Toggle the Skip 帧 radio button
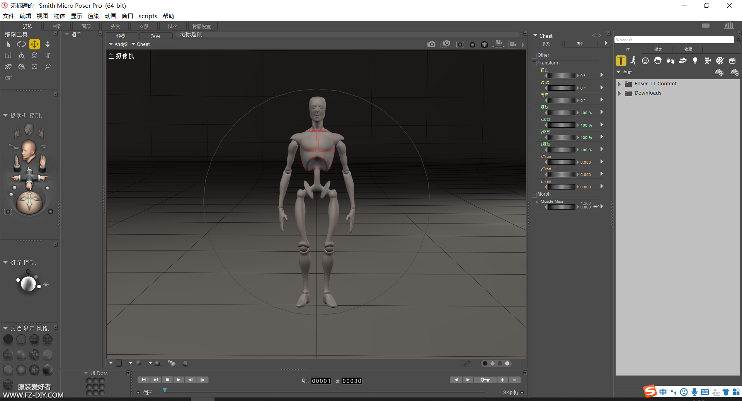The image size is (742, 401). [x=522, y=393]
